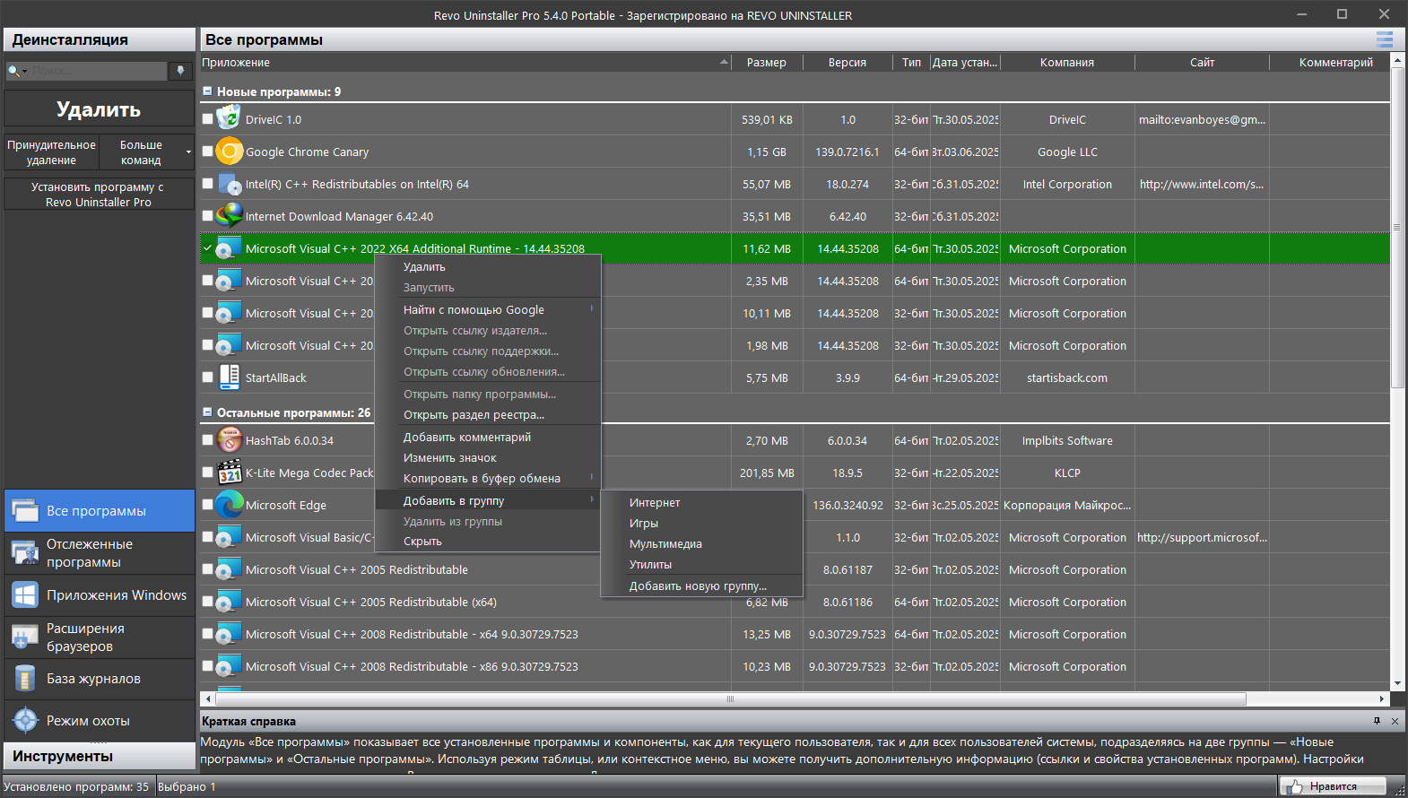Click the Microsoft Edge icon

(x=230, y=505)
